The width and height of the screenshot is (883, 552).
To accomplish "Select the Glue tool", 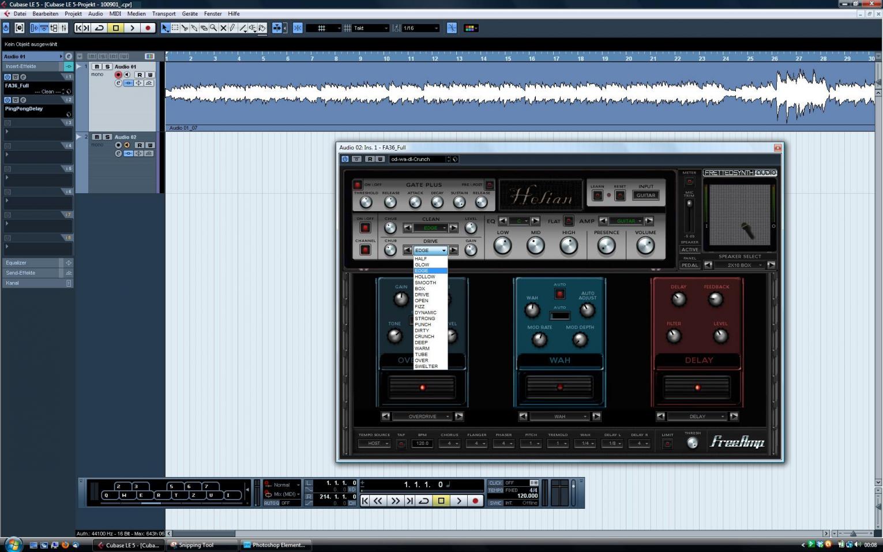I will pos(194,28).
